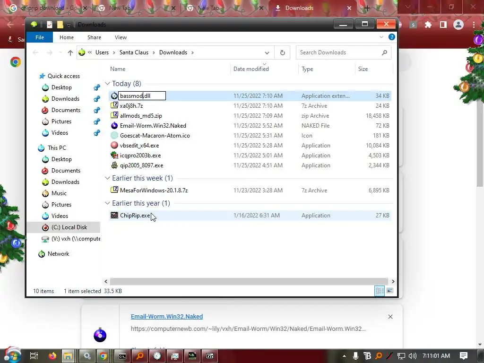Image resolution: width=484 pixels, height=363 pixels.
Task: Open the (V:) vxh network drive
Action: coord(76,239)
